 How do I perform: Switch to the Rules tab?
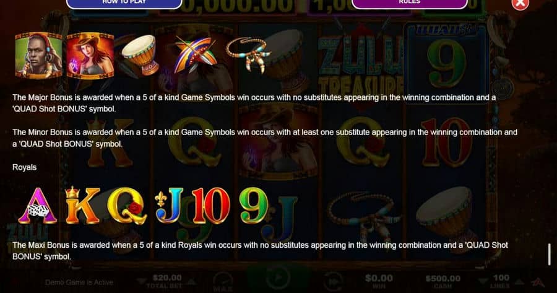[x=410, y=3]
